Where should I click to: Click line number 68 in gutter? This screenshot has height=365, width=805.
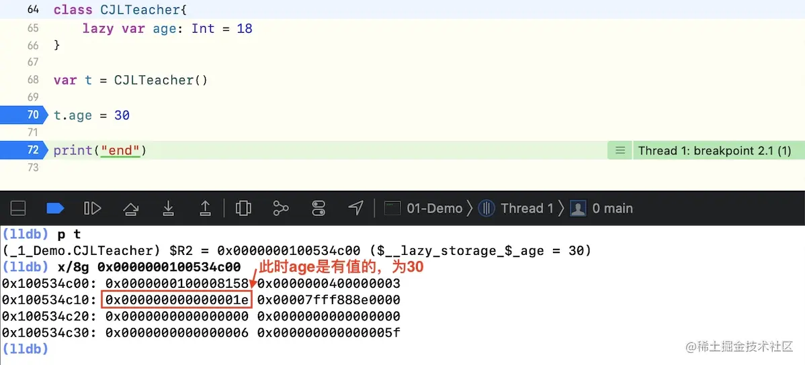tap(33, 80)
